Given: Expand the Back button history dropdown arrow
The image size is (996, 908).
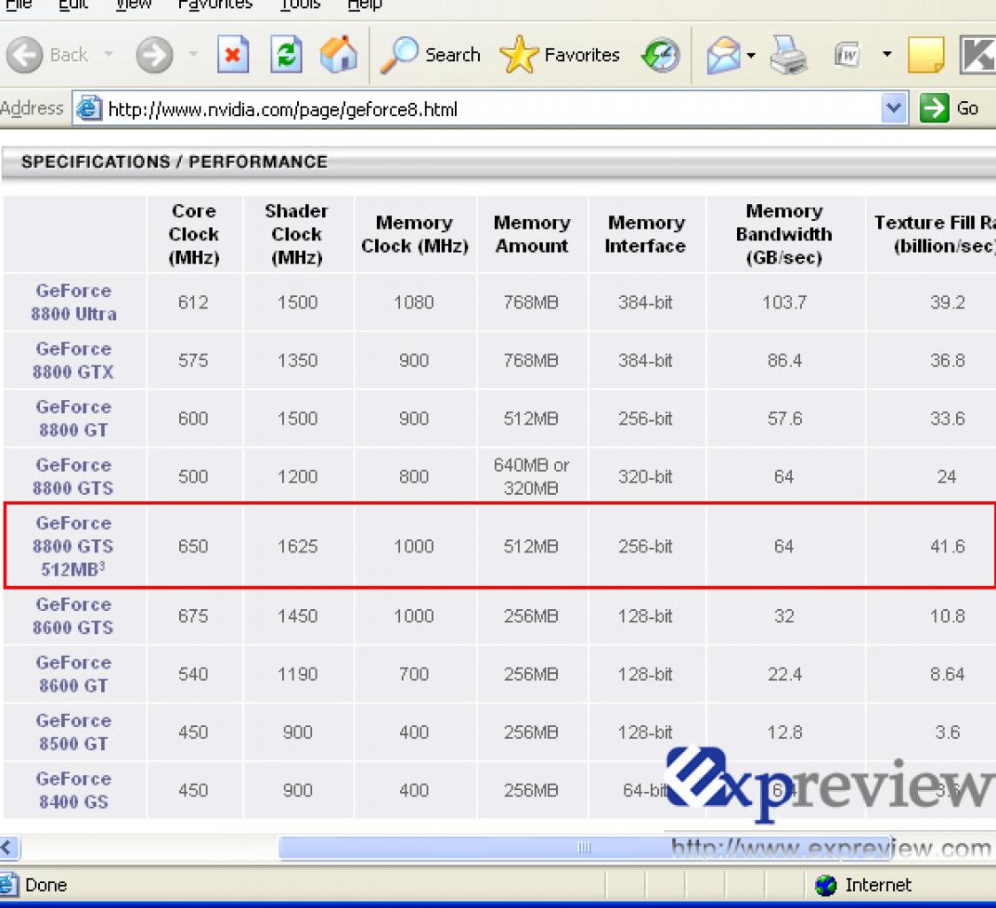Looking at the screenshot, I should click(108, 55).
